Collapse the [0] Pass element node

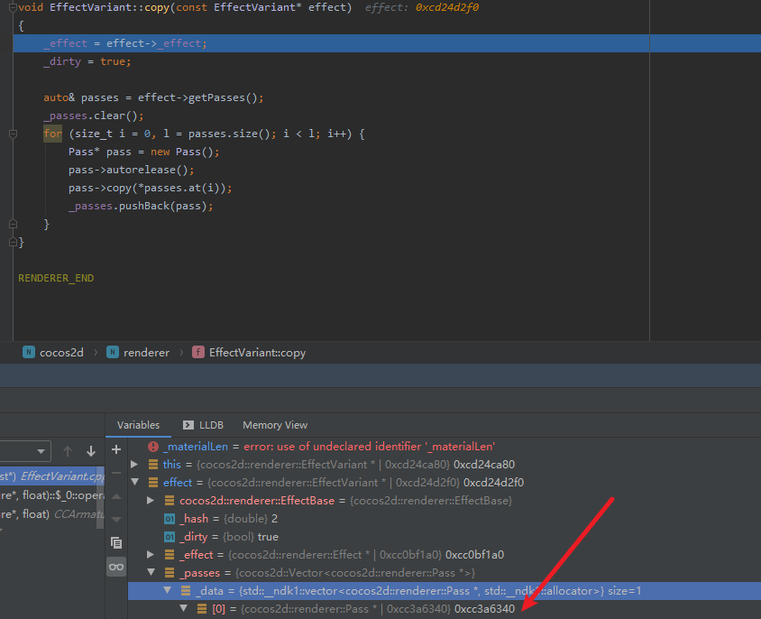[x=183, y=608]
